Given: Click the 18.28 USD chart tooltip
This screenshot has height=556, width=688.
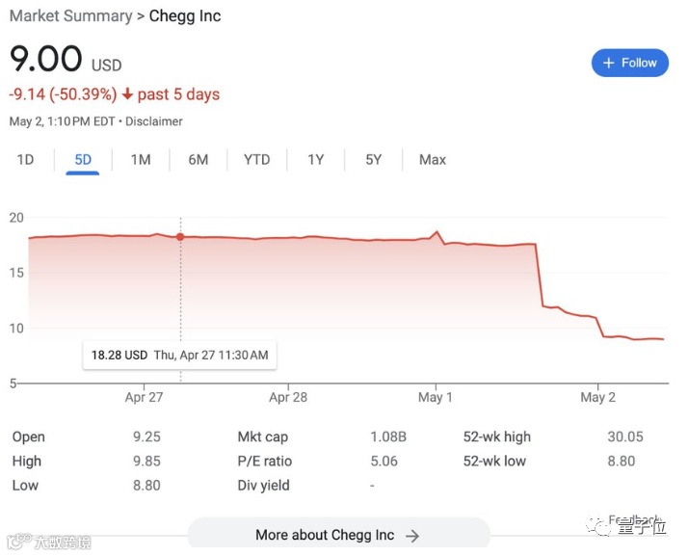Looking at the screenshot, I should click(179, 355).
